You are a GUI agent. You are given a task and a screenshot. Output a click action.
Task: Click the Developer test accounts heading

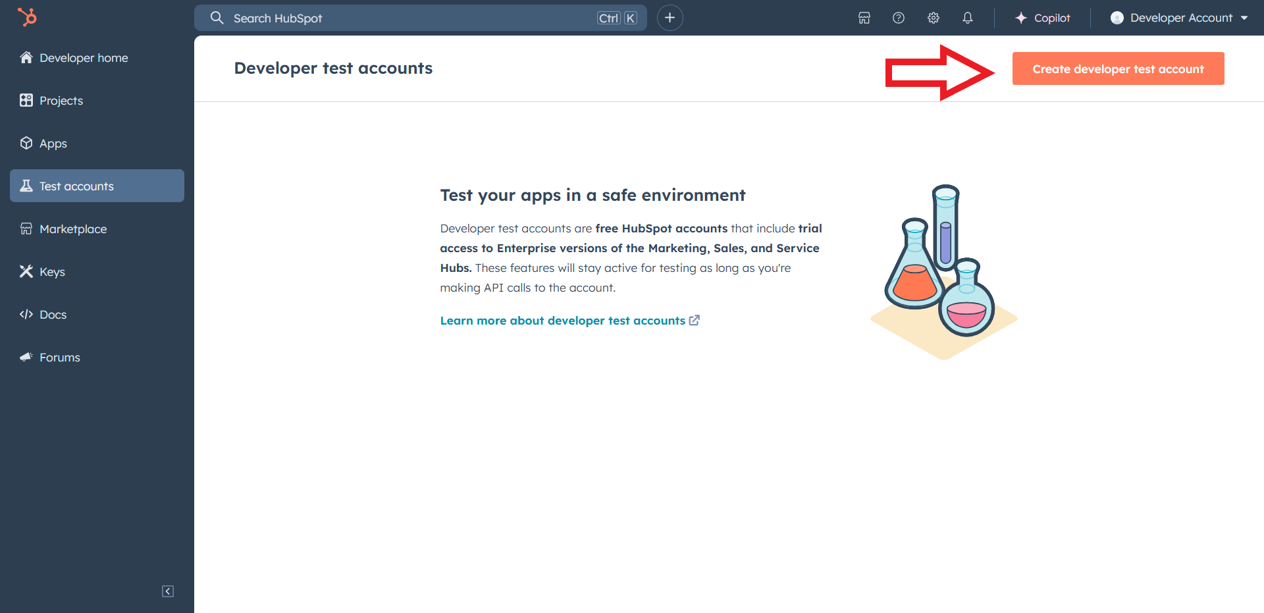click(x=333, y=68)
